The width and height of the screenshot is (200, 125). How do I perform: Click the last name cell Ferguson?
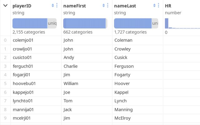tap(124, 66)
